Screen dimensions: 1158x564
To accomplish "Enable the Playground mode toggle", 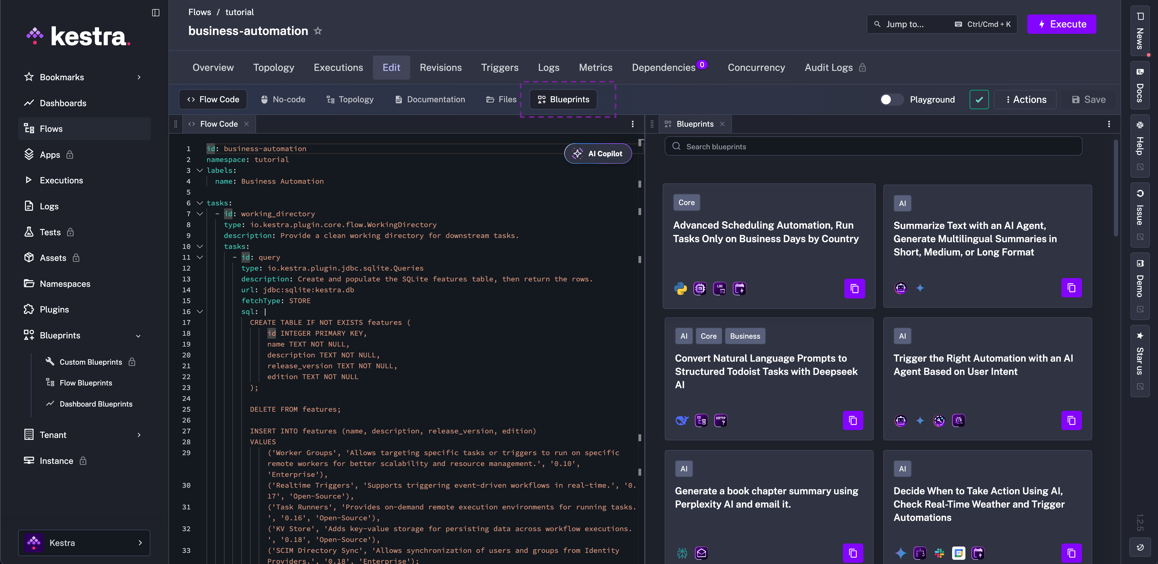I will tap(892, 99).
